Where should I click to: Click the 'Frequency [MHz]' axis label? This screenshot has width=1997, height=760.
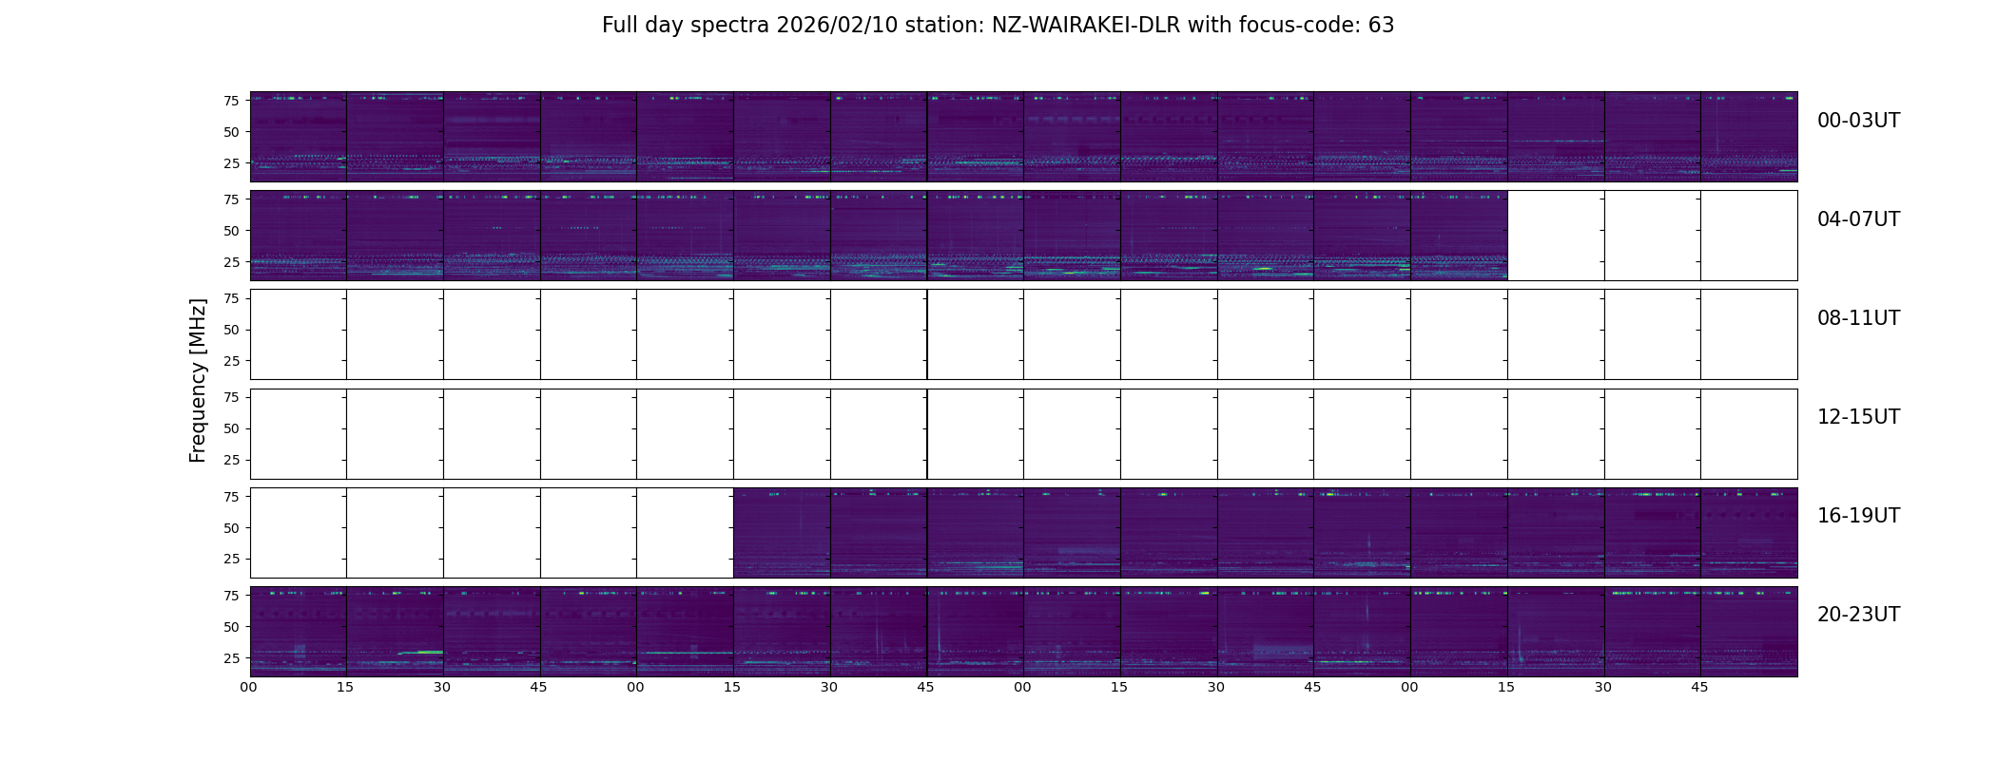click(198, 380)
